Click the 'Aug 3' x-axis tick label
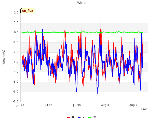Screen dimensions: 163x122 105,105
